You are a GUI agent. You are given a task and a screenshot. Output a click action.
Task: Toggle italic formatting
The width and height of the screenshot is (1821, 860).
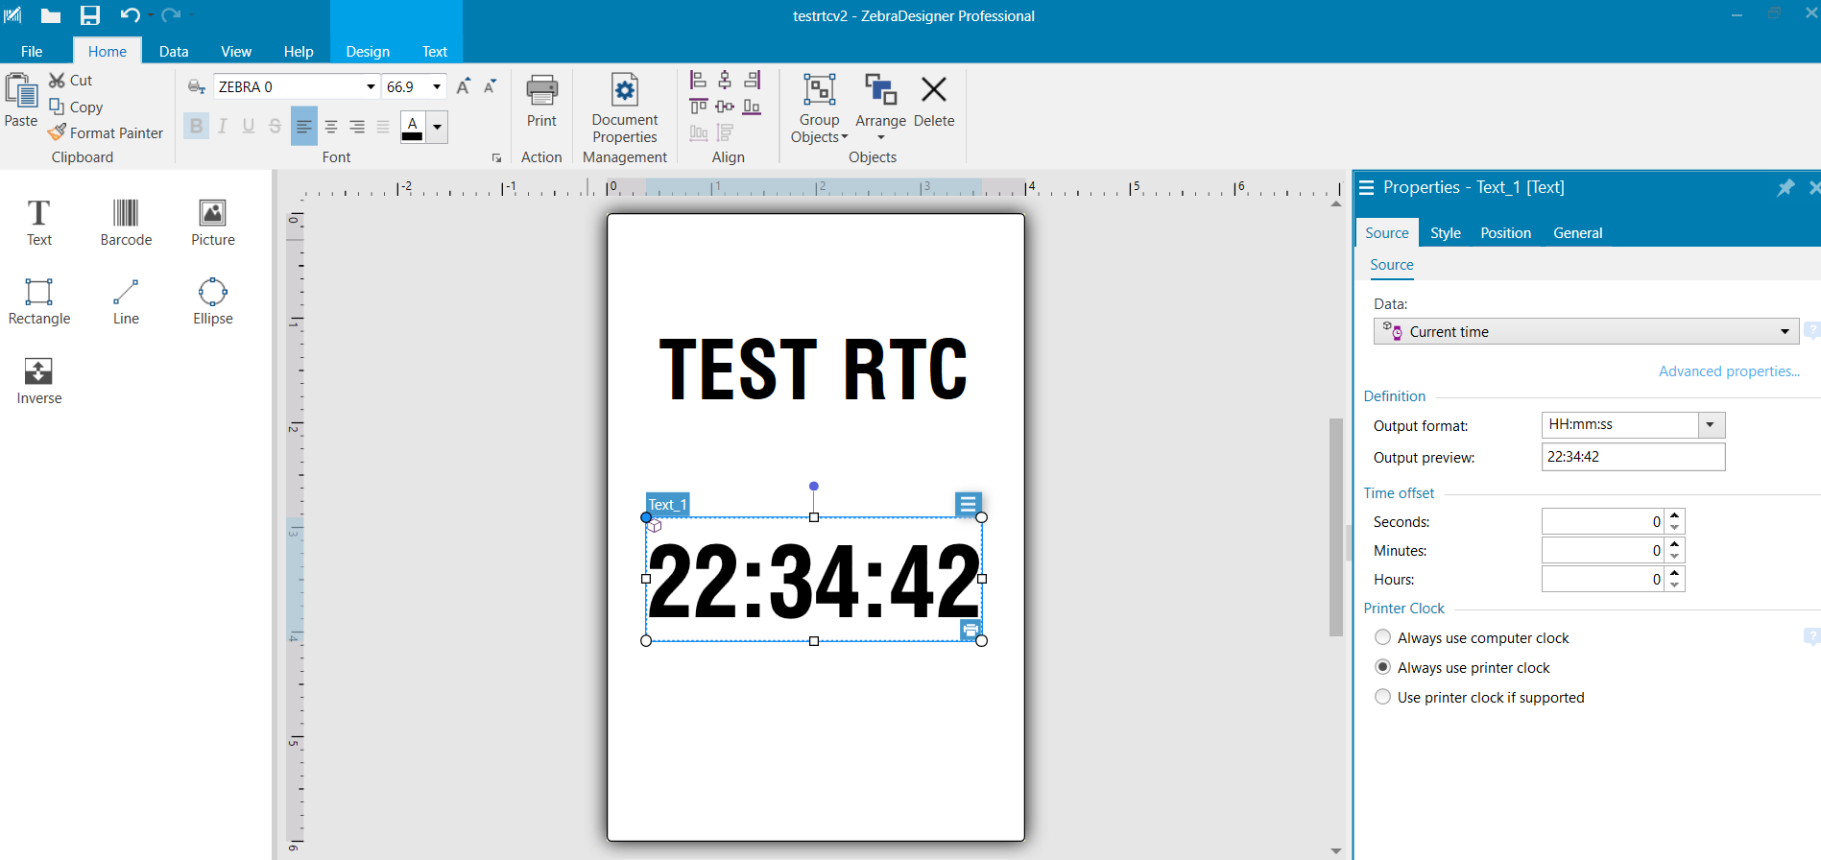pos(223,126)
